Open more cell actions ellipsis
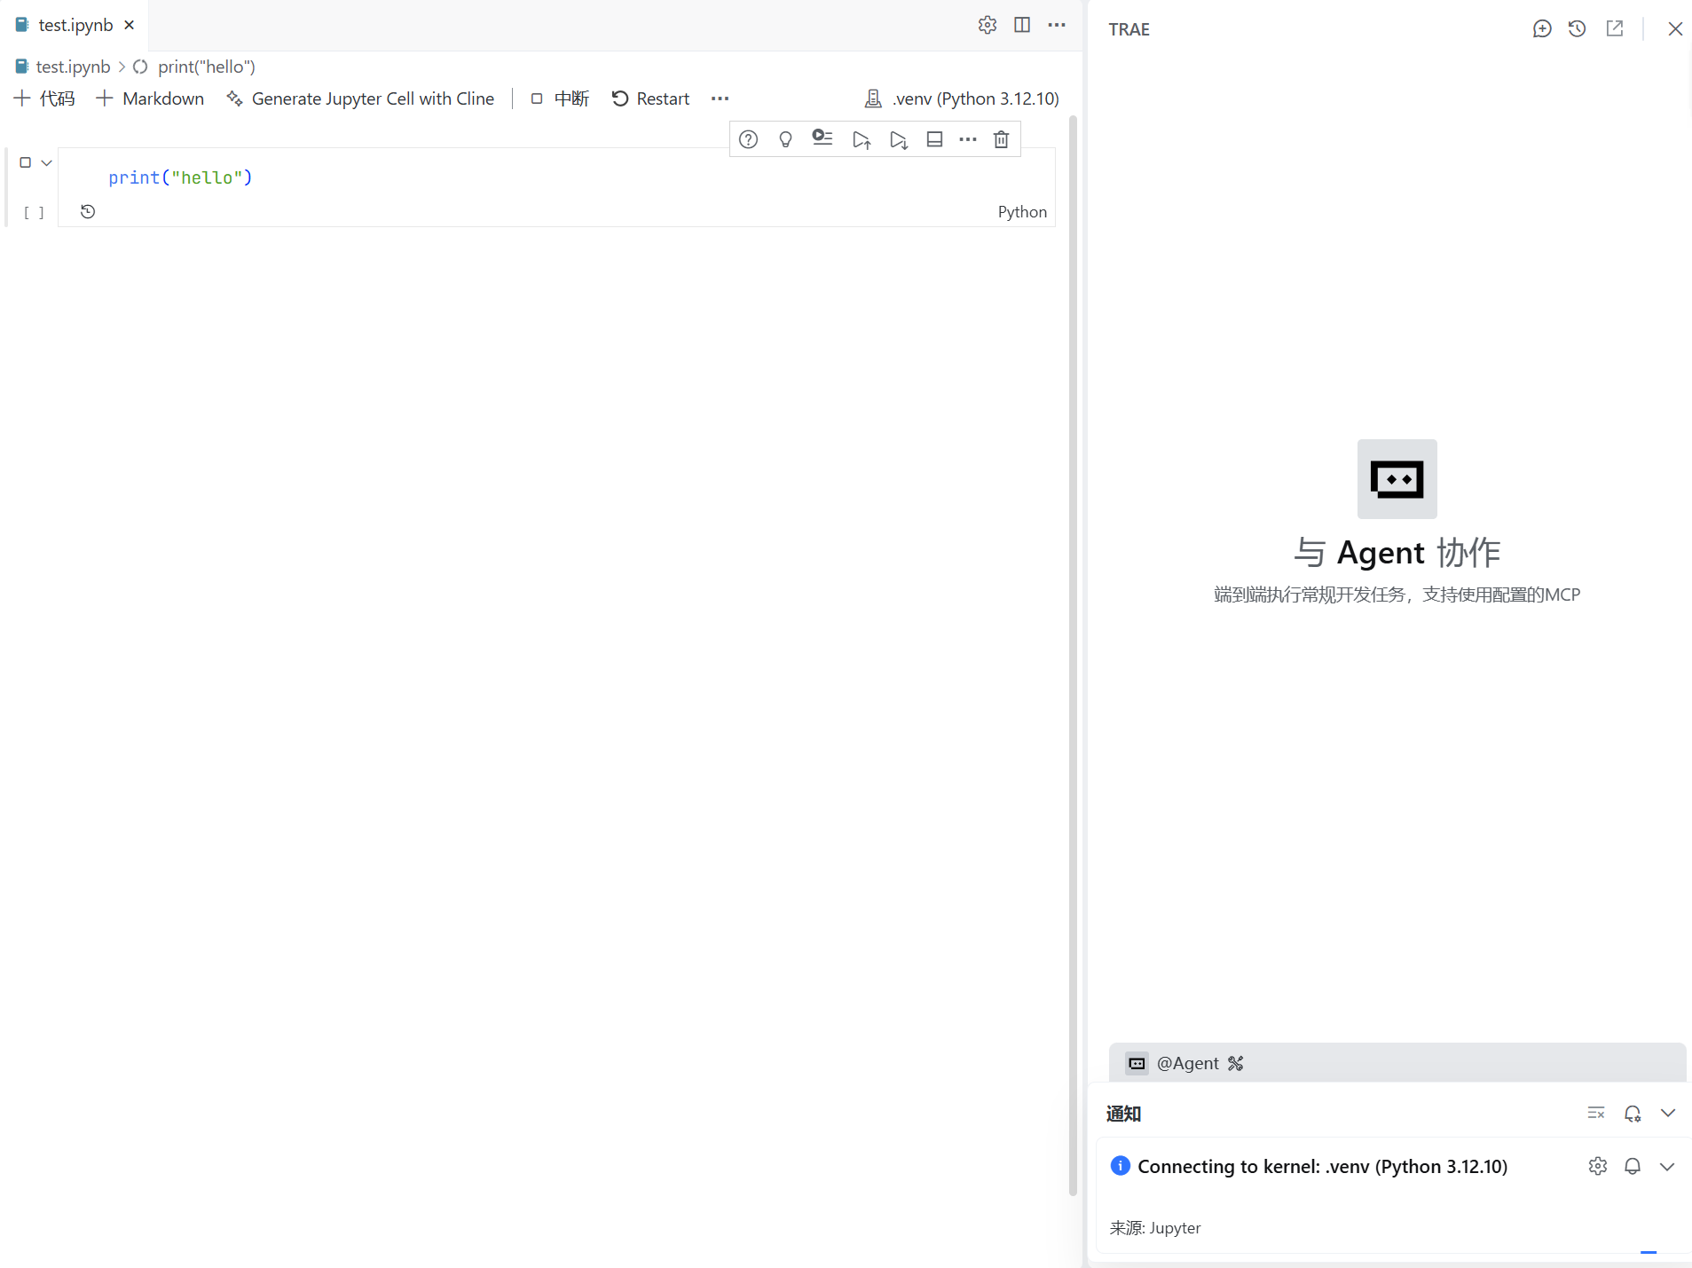This screenshot has width=1692, height=1268. click(968, 139)
